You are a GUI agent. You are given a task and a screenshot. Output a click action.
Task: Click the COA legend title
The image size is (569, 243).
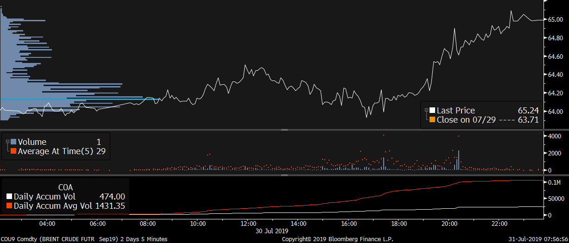(x=64, y=187)
